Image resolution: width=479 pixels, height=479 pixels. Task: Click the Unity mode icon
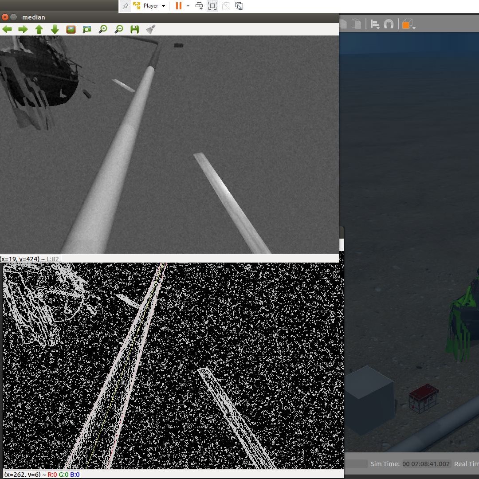tap(226, 6)
